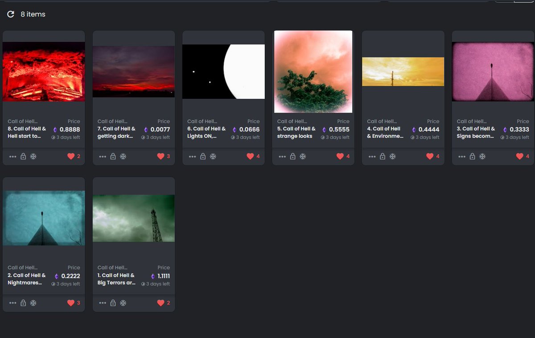The image size is (535, 338).
Task: Open the pink sky tree thumbnail of item 5
Action: click(x=313, y=72)
